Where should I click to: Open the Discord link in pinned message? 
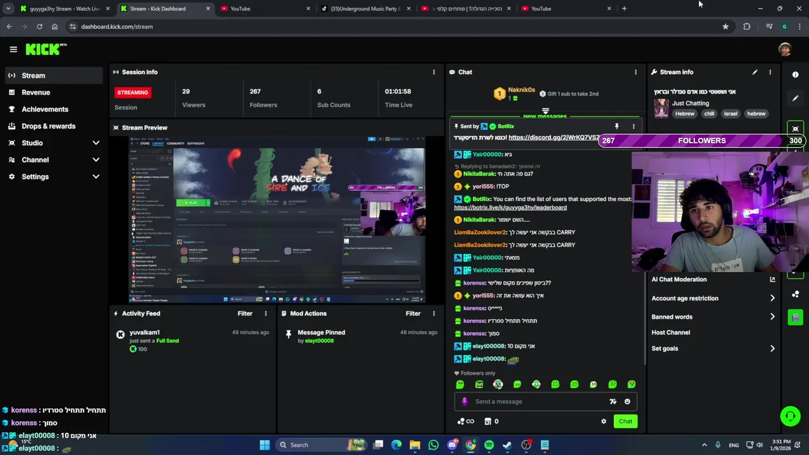554,138
